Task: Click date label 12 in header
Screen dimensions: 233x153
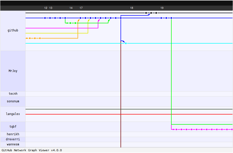Action: pyautogui.click(x=46, y=8)
